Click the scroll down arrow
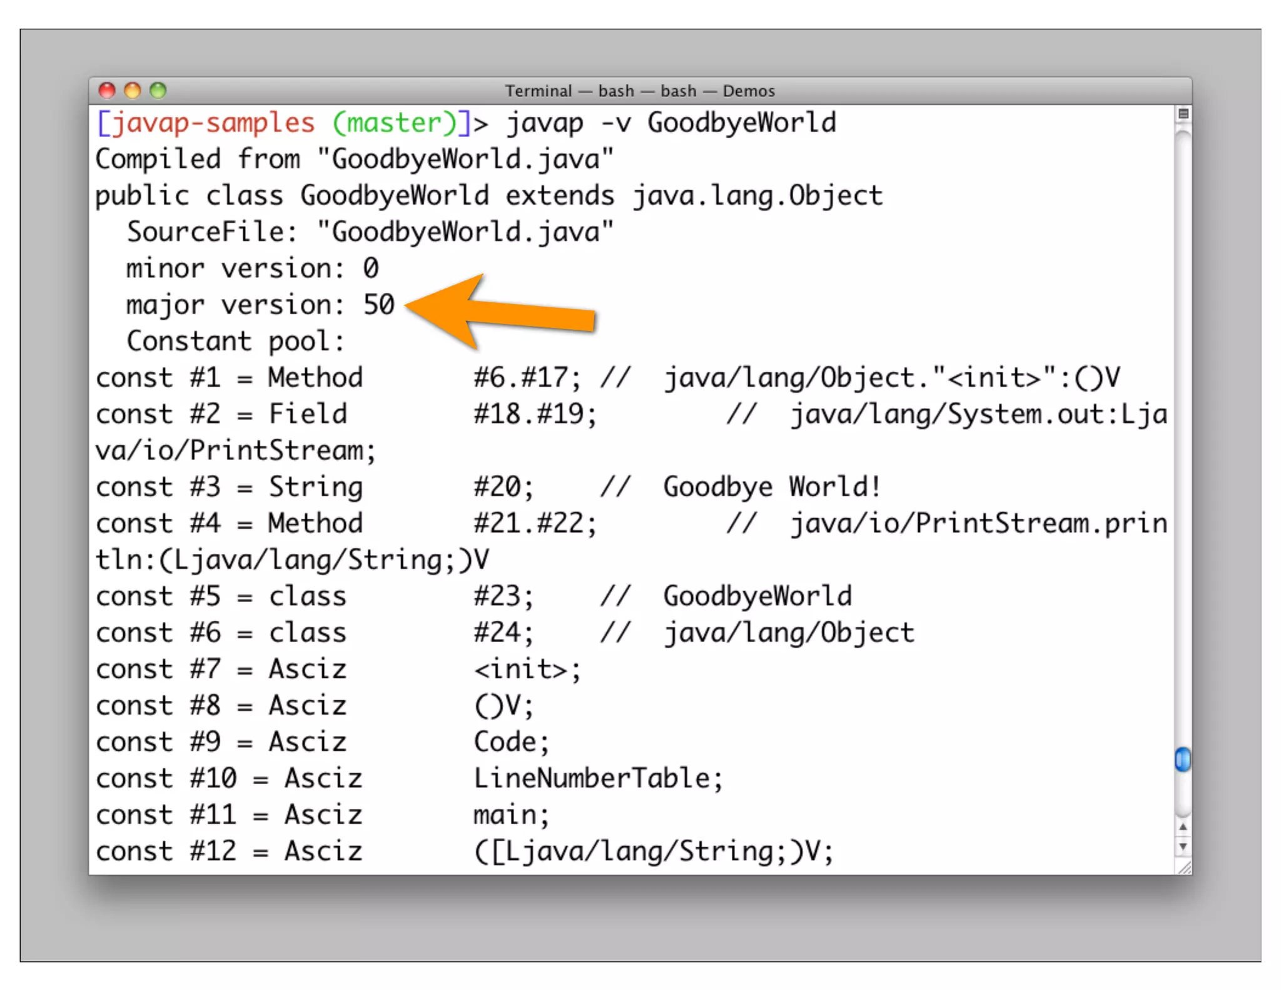Viewport: 1281px width, 990px height. 1183,847
